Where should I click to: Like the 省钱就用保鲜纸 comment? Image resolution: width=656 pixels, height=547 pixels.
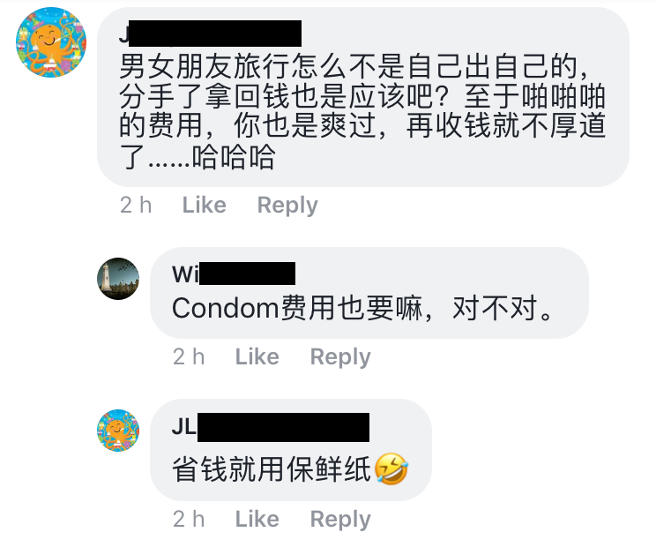[257, 519]
